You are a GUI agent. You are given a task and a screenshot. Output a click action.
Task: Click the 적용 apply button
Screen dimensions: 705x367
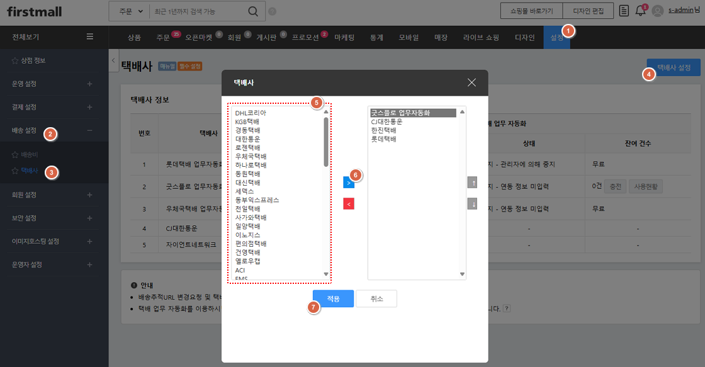coord(333,298)
